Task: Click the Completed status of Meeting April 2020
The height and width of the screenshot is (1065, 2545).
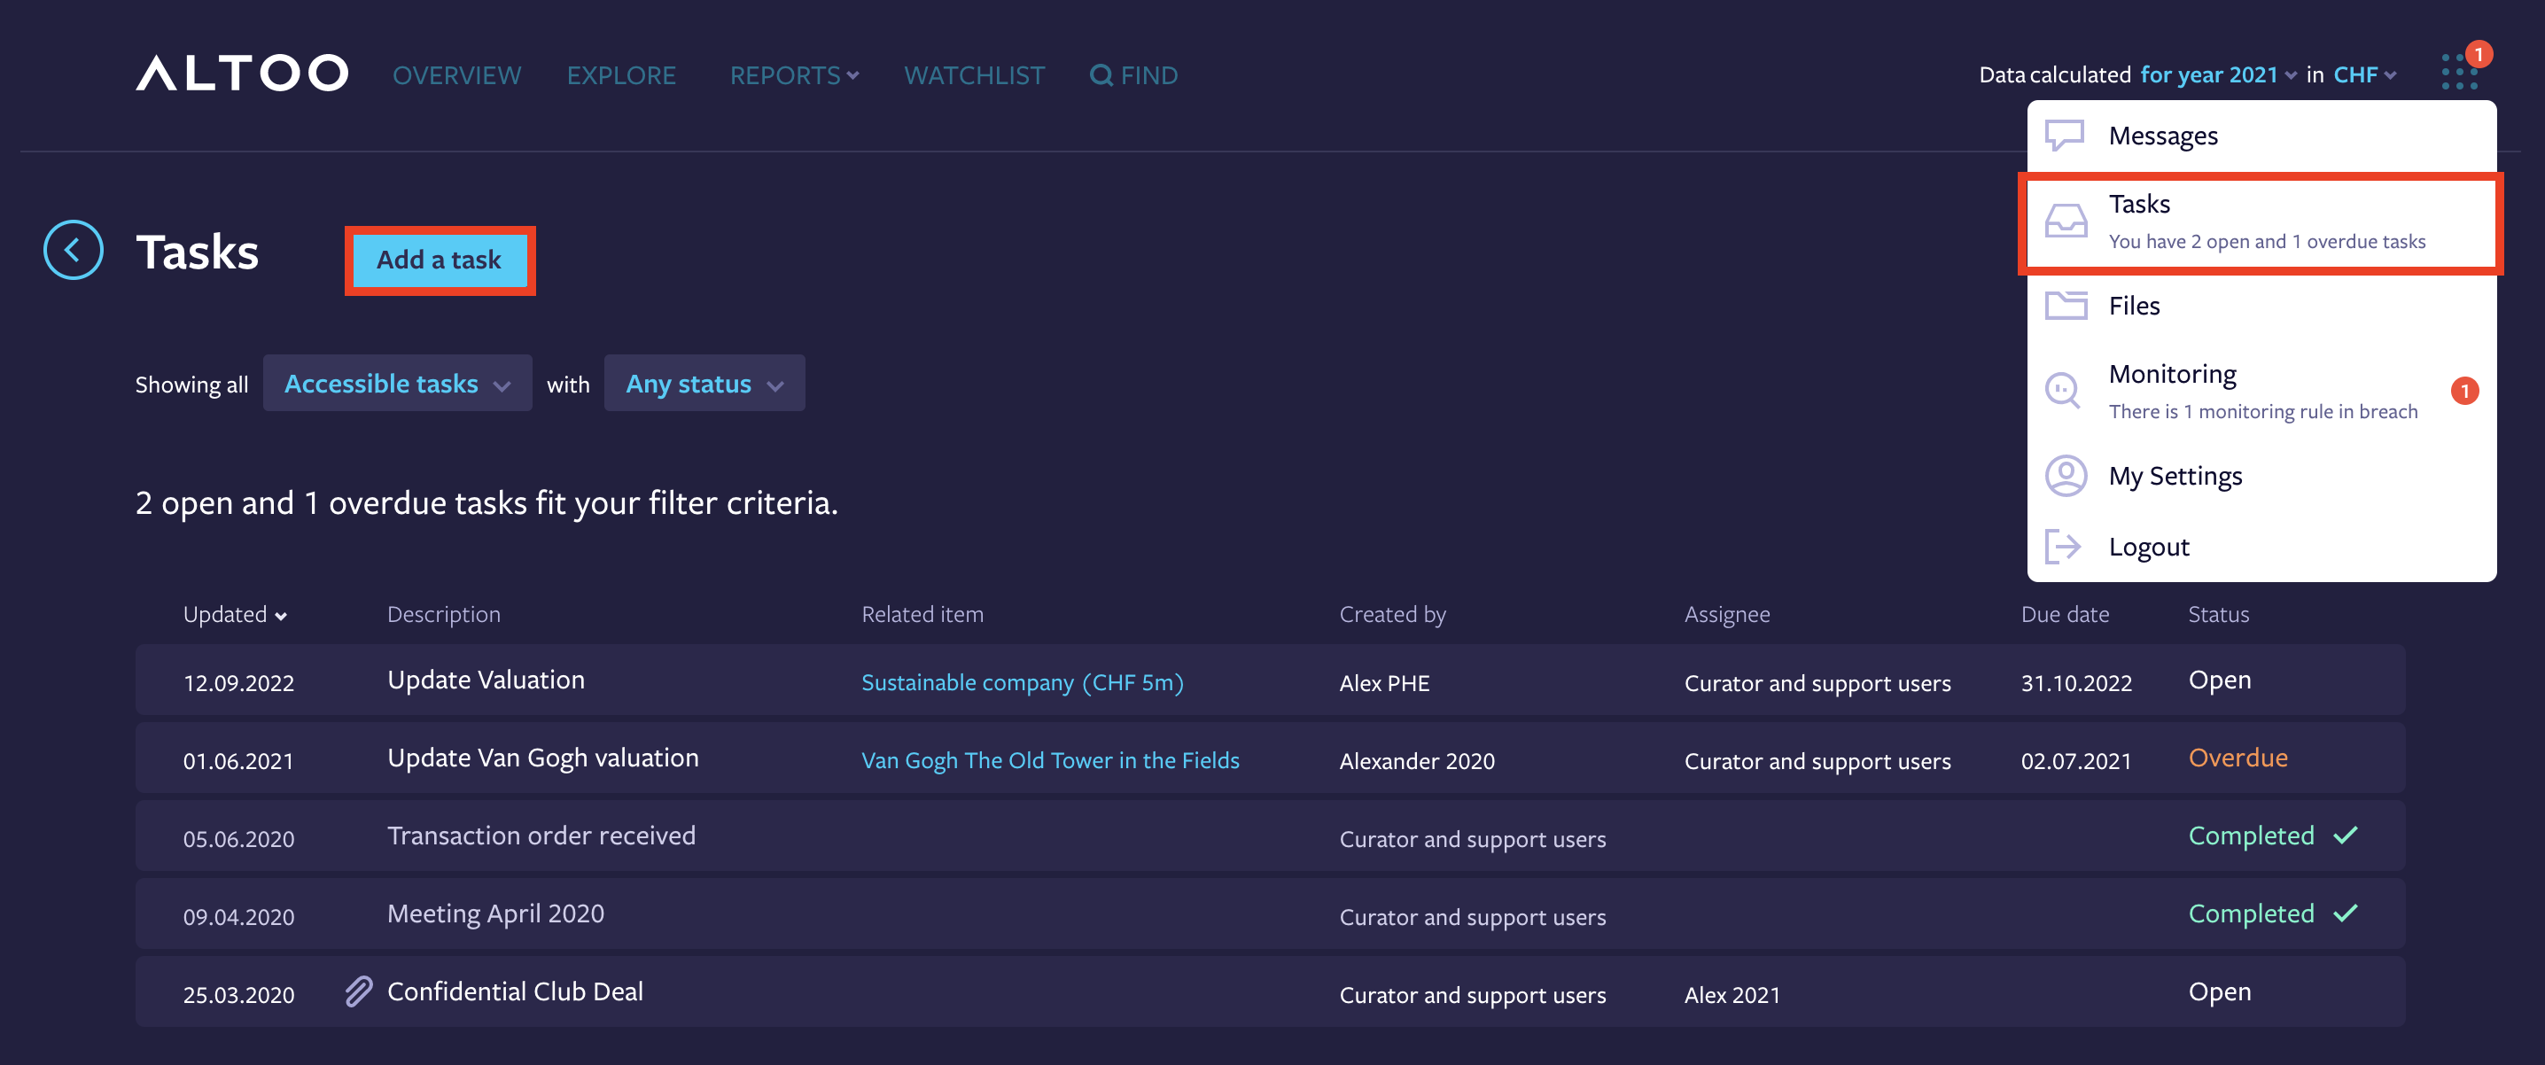Action: click(x=2251, y=913)
